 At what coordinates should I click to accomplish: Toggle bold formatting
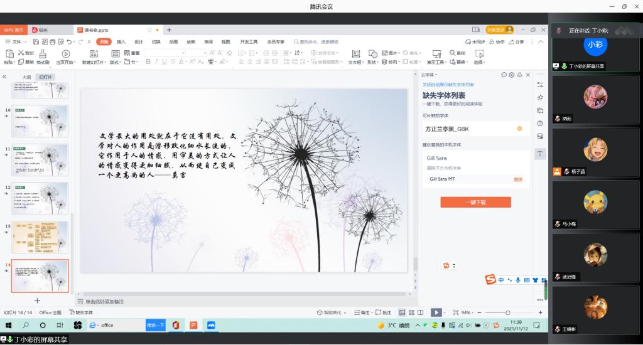(x=148, y=62)
